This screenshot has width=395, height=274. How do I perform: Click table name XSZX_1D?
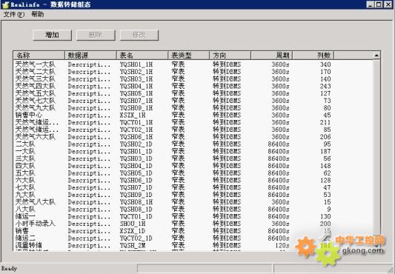pos(133,231)
